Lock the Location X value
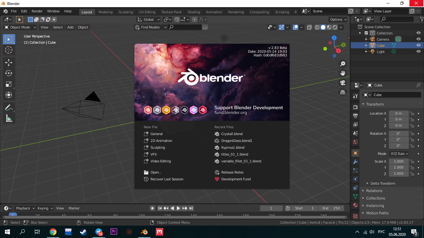The height and width of the screenshot is (238, 424). tap(412, 113)
